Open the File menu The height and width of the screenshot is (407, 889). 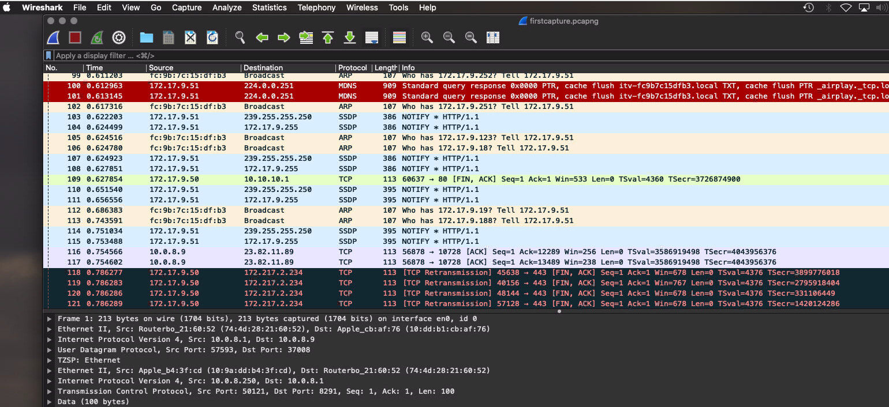80,7
